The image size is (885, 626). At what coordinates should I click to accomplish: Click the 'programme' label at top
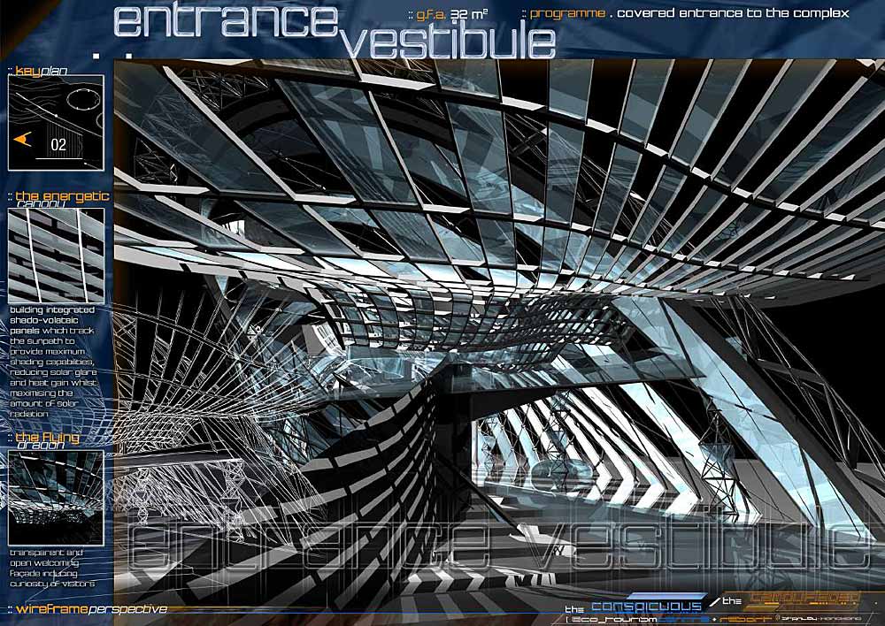565,13
